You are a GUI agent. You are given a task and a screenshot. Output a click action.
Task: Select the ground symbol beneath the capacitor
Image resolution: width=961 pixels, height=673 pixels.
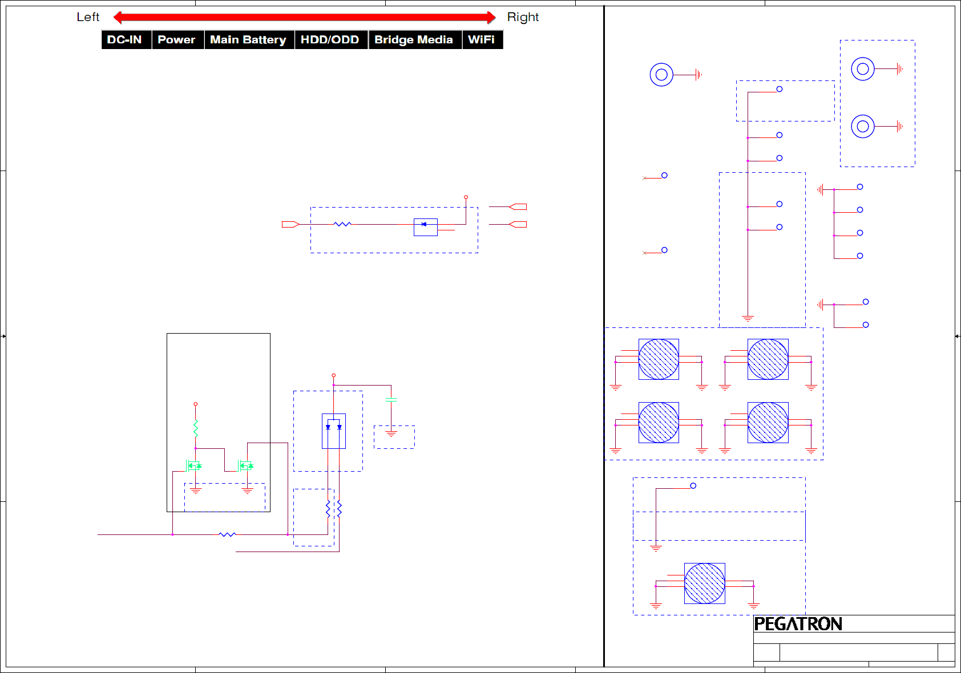point(391,434)
